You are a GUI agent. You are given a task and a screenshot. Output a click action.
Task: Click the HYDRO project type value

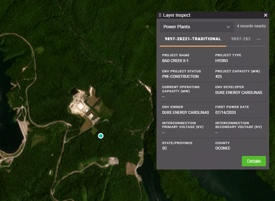click(x=222, y=60)
